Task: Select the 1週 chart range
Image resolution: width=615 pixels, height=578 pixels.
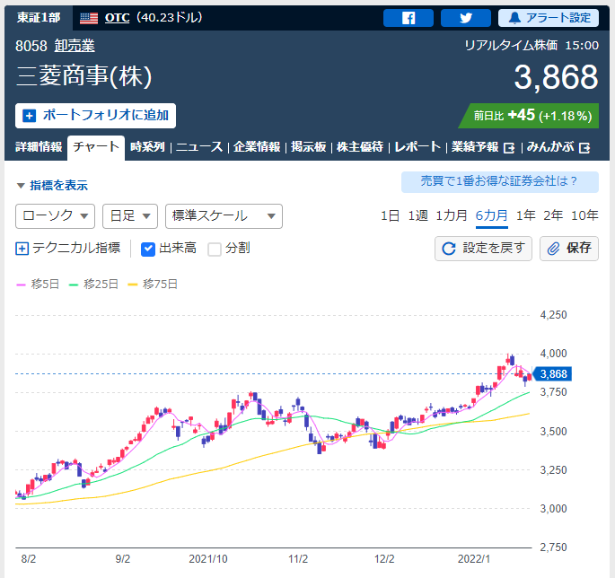Action: coord(417,215)
